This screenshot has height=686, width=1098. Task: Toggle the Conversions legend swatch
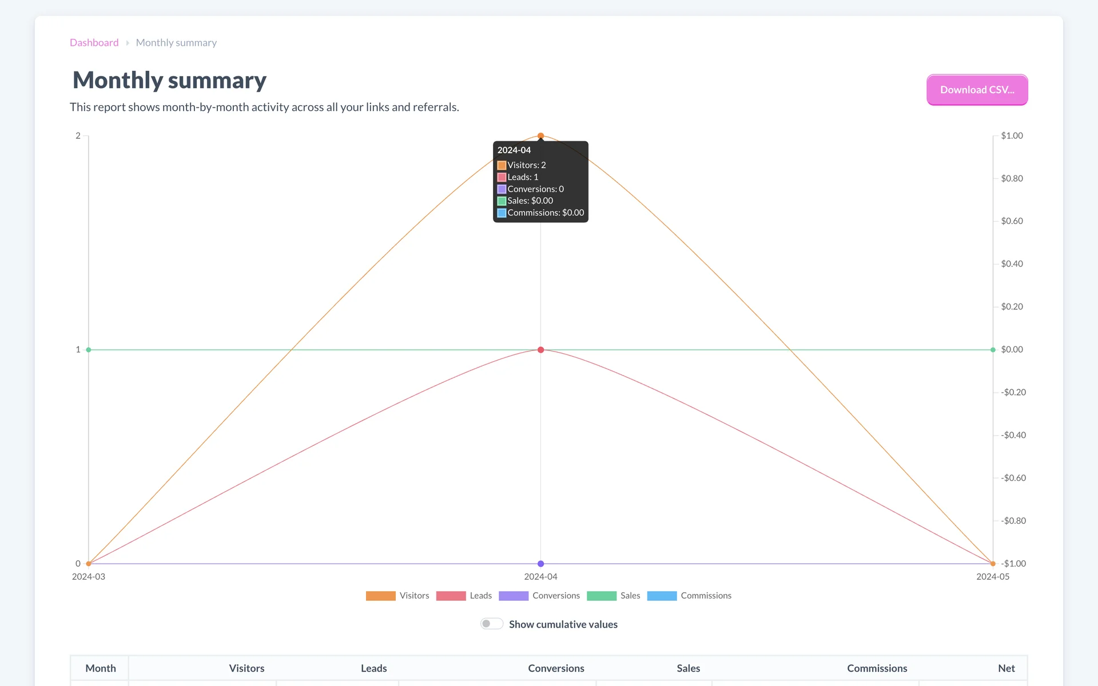tap(513, 596)
